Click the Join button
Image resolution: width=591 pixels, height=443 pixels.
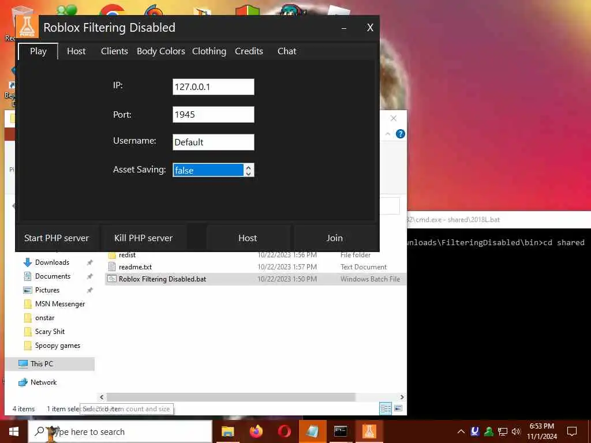[x=335, y=238]
